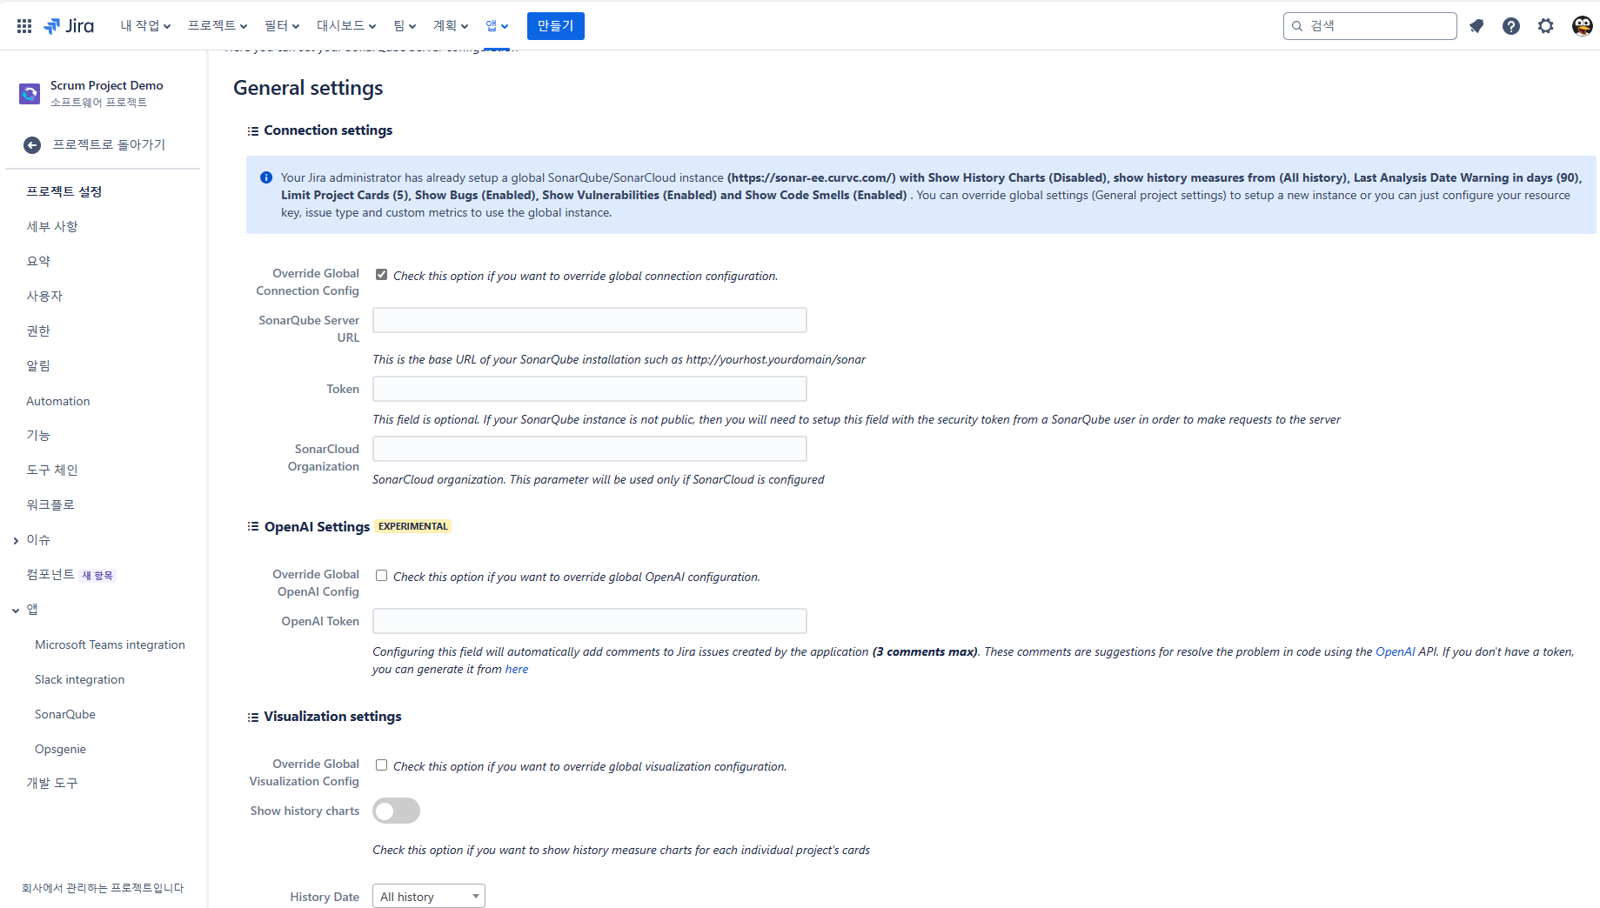
Task: Click the General settings heading
Action: [308, 88]
